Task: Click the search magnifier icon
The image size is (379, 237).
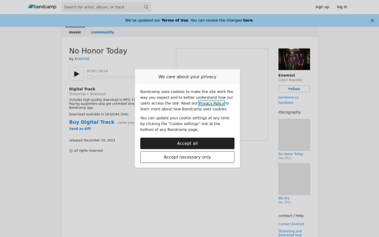Action: 146,7
